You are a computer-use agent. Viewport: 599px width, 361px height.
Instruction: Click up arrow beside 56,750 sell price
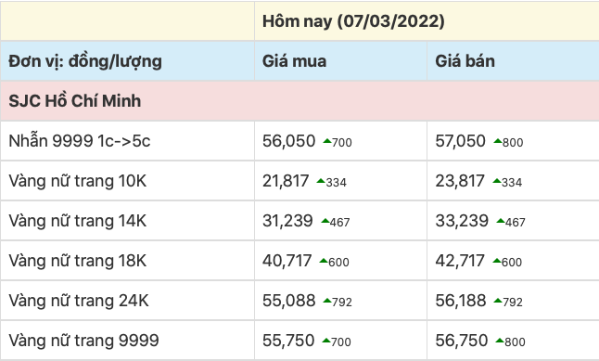point(500,341)
